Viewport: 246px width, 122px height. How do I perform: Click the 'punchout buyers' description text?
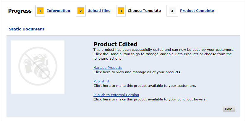click(150, 99)
